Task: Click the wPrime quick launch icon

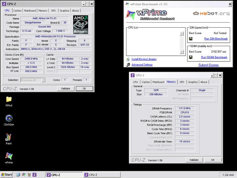Action: tap(24, 175)
